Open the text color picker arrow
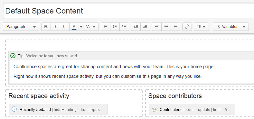The image size is (254, 119). [81, 27]
